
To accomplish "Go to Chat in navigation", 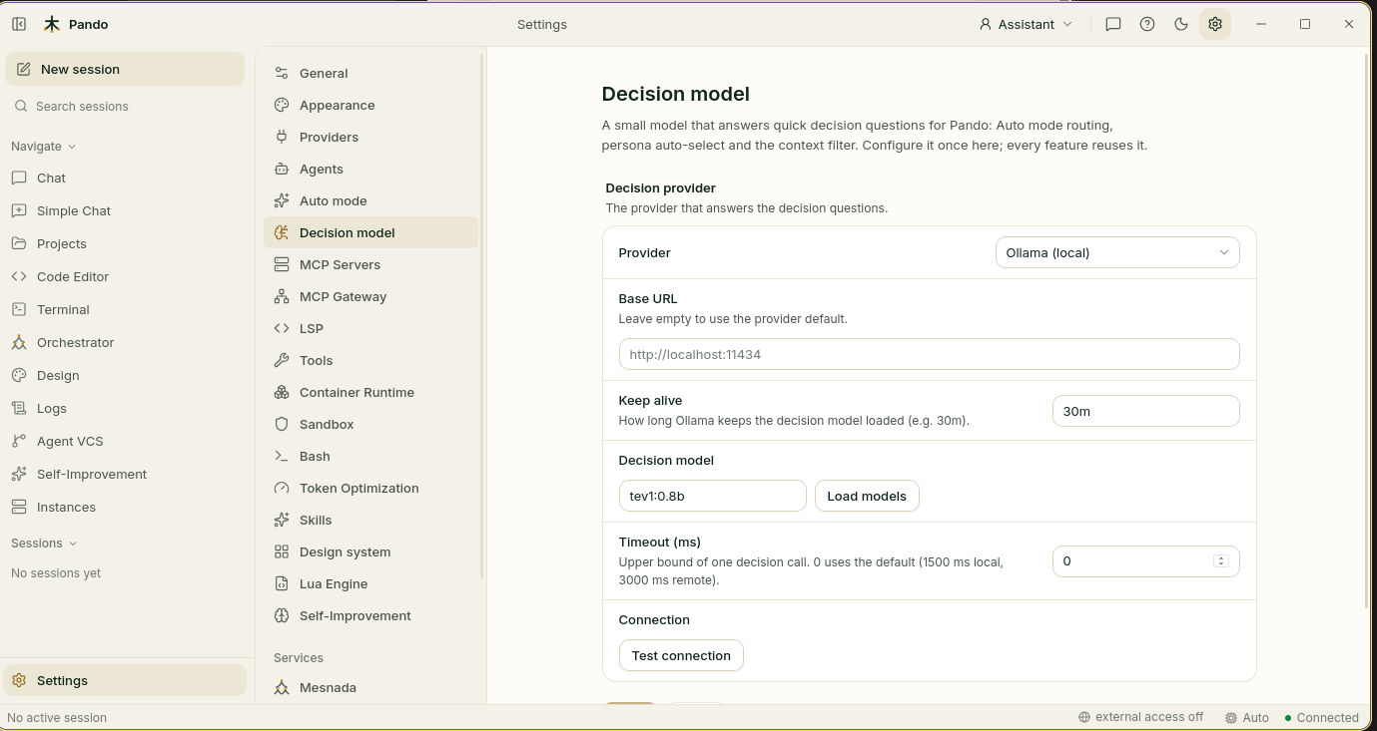I will 125,178.
